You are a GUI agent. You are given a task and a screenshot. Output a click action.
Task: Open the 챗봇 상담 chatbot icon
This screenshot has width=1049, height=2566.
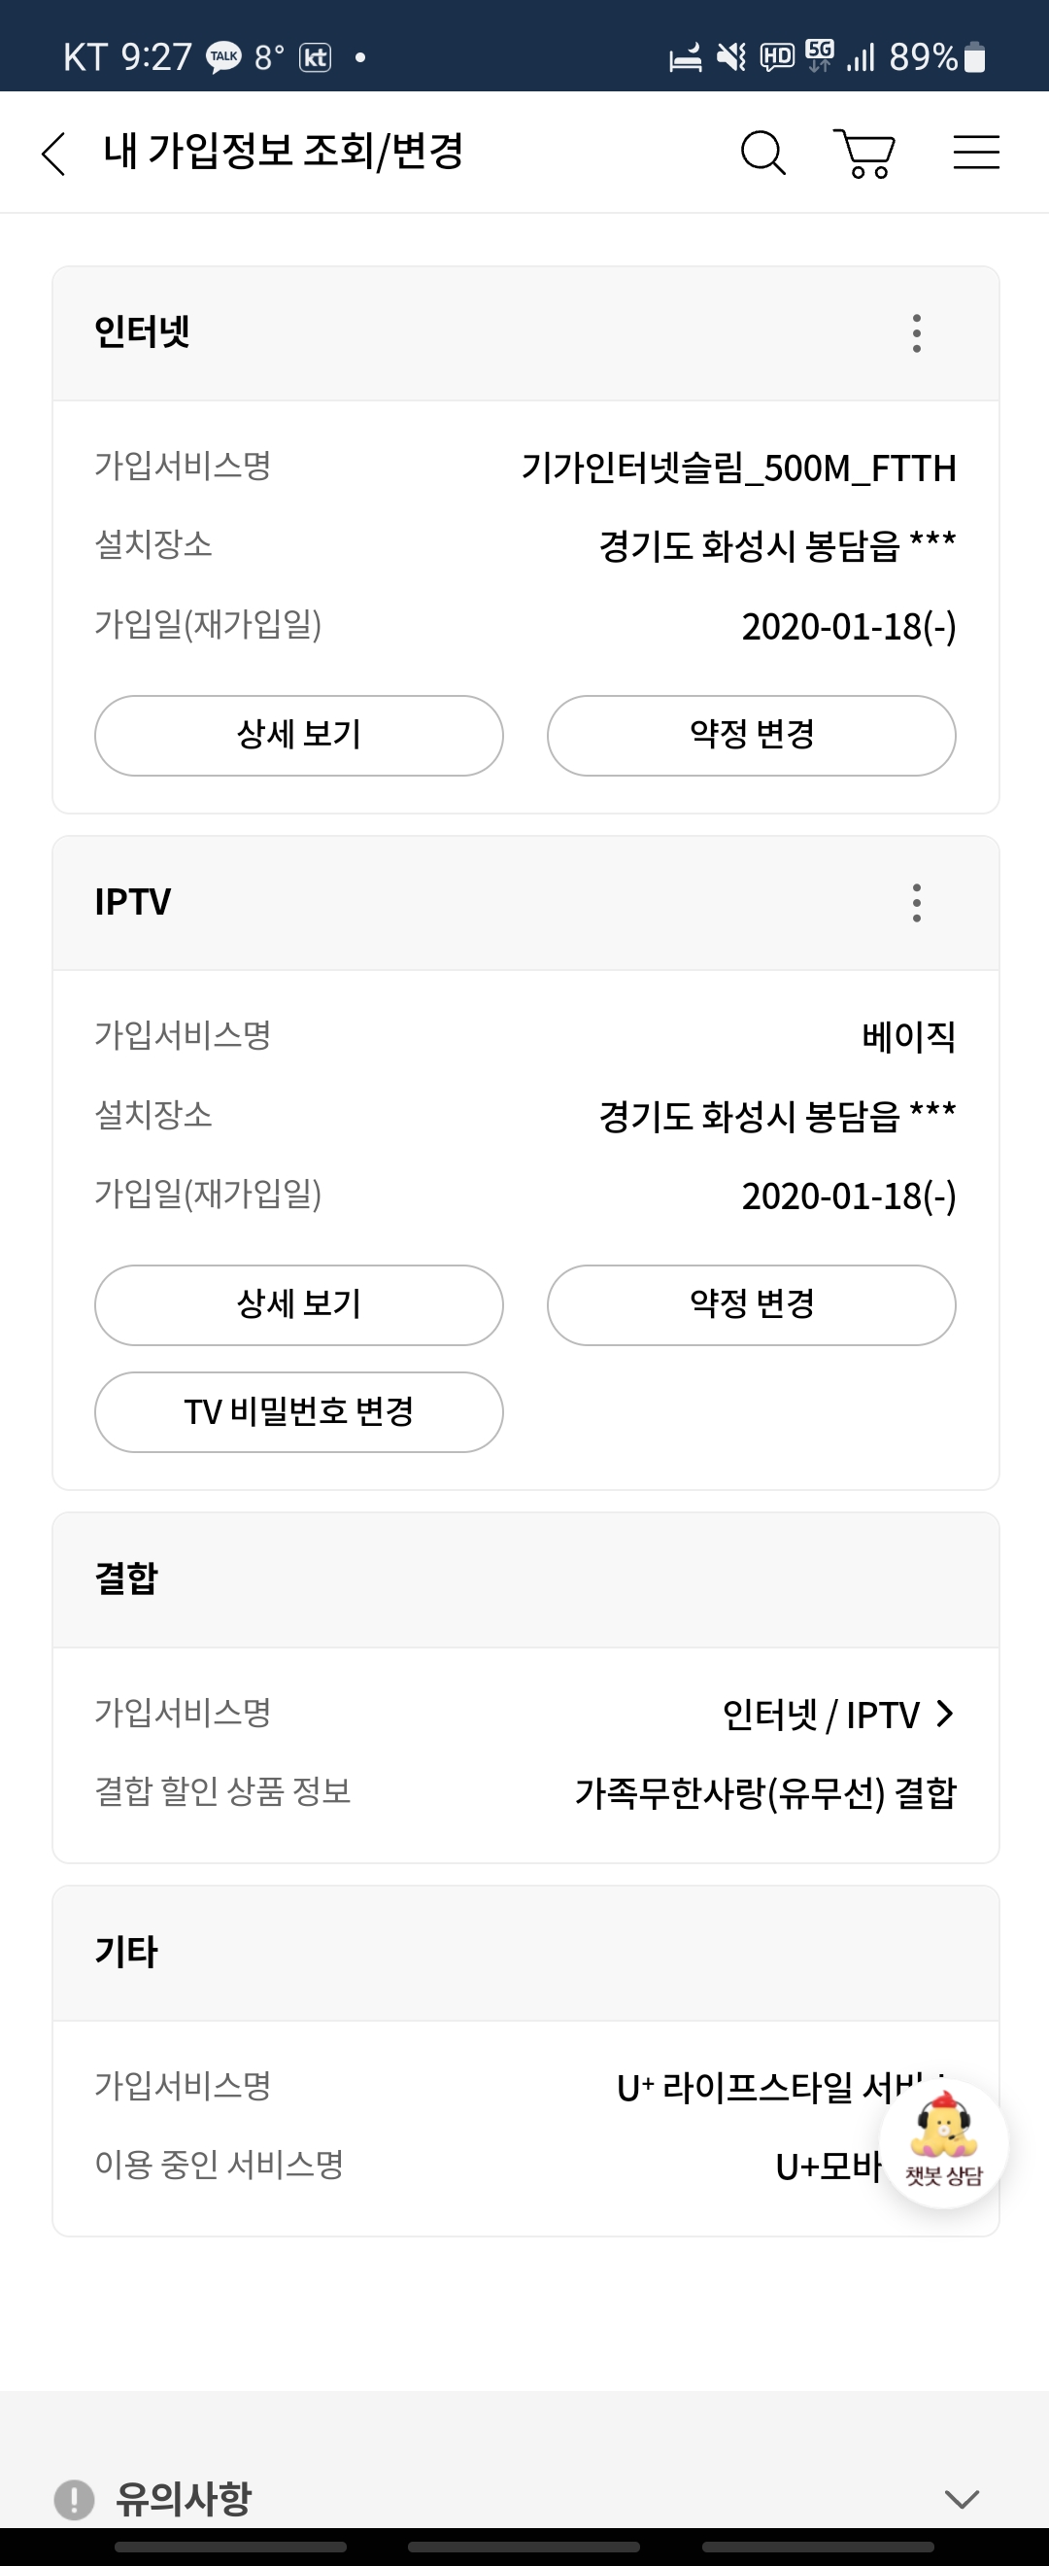coord(942,2142)
